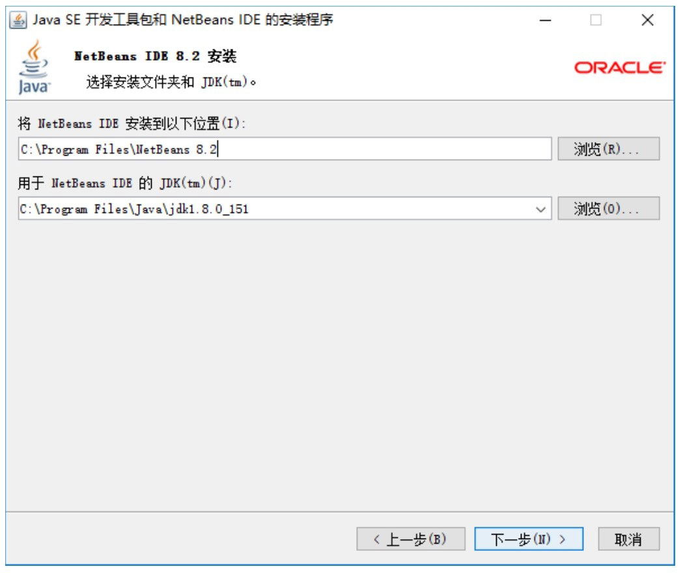Click the NetBeans install location field
This screenshot has width=683, height=573.
pos(285,149)
